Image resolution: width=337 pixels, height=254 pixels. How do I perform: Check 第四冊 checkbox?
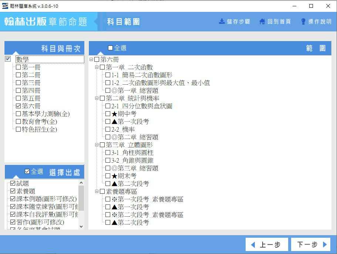(x=18, y=91)
